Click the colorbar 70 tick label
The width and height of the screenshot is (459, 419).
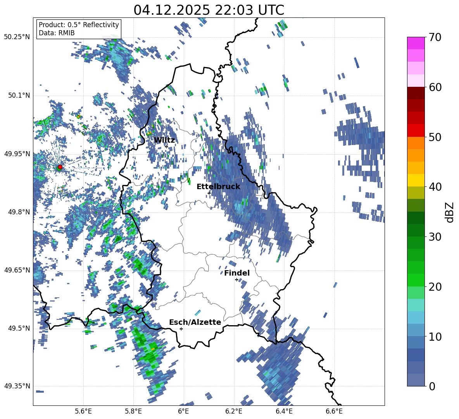coord(435,37)
